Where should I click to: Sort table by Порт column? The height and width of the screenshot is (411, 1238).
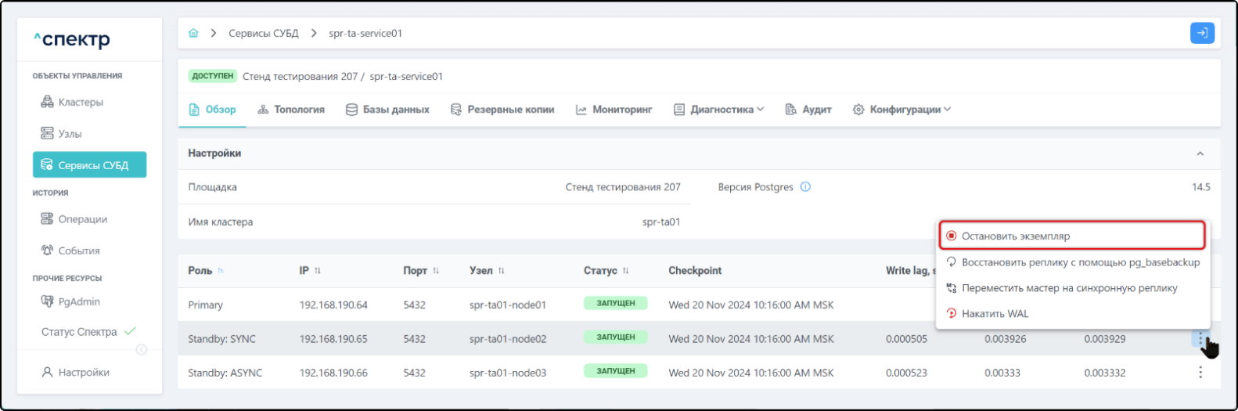tap(436, 271)
